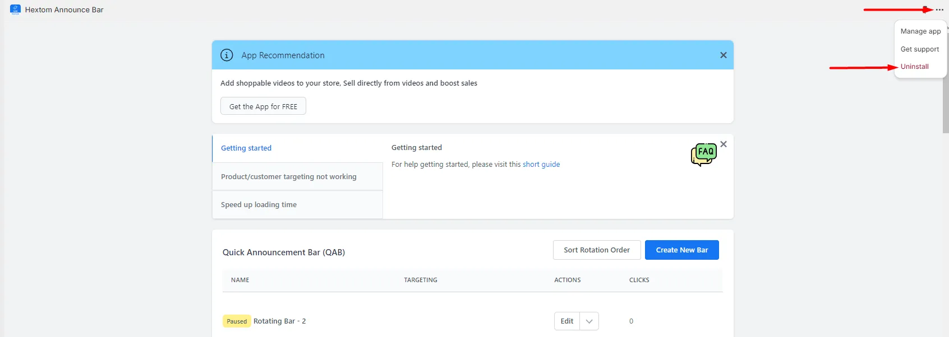Click the Quick Announcement Bar (QAB) heading
The width and height of the screenshot is (949, 337).
pyautogui.click(x=284, y=252)
